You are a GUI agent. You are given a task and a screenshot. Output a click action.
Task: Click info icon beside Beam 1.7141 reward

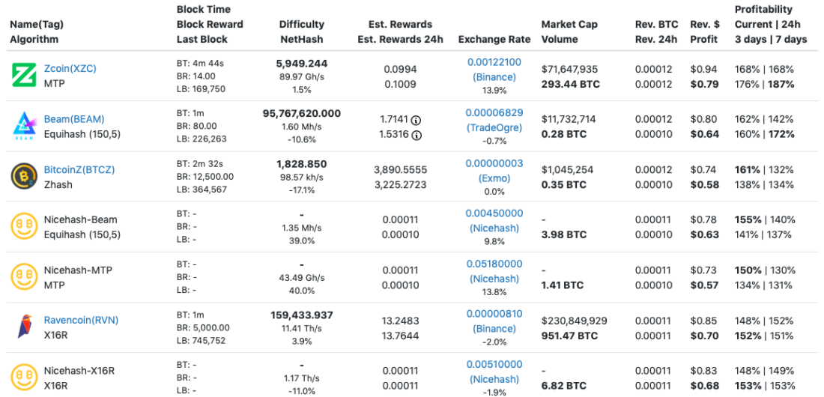416,120
